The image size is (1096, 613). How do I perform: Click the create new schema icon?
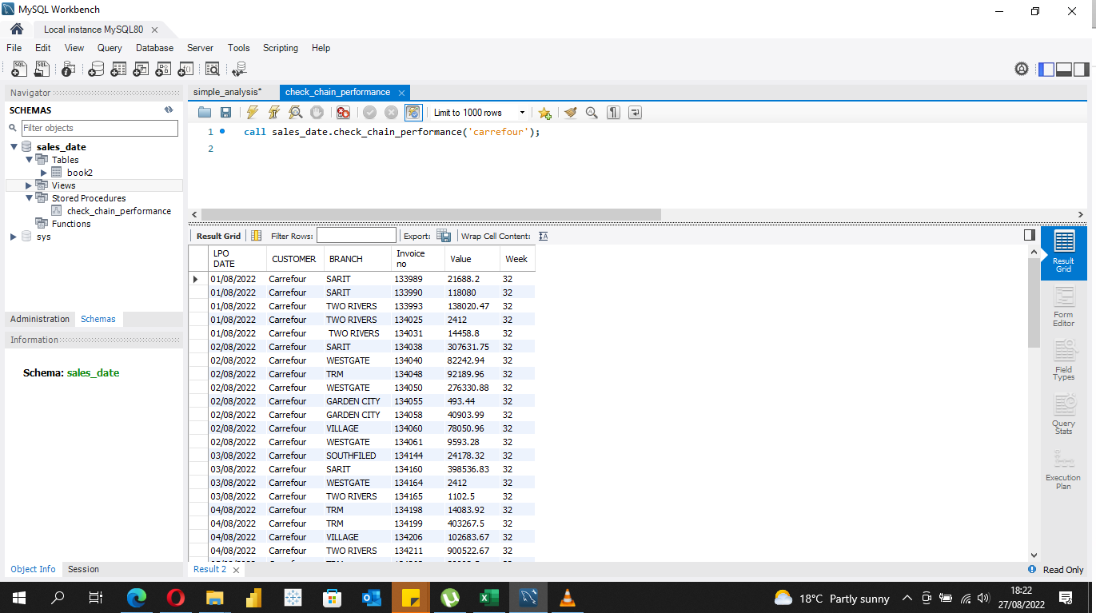click(96, 69)
